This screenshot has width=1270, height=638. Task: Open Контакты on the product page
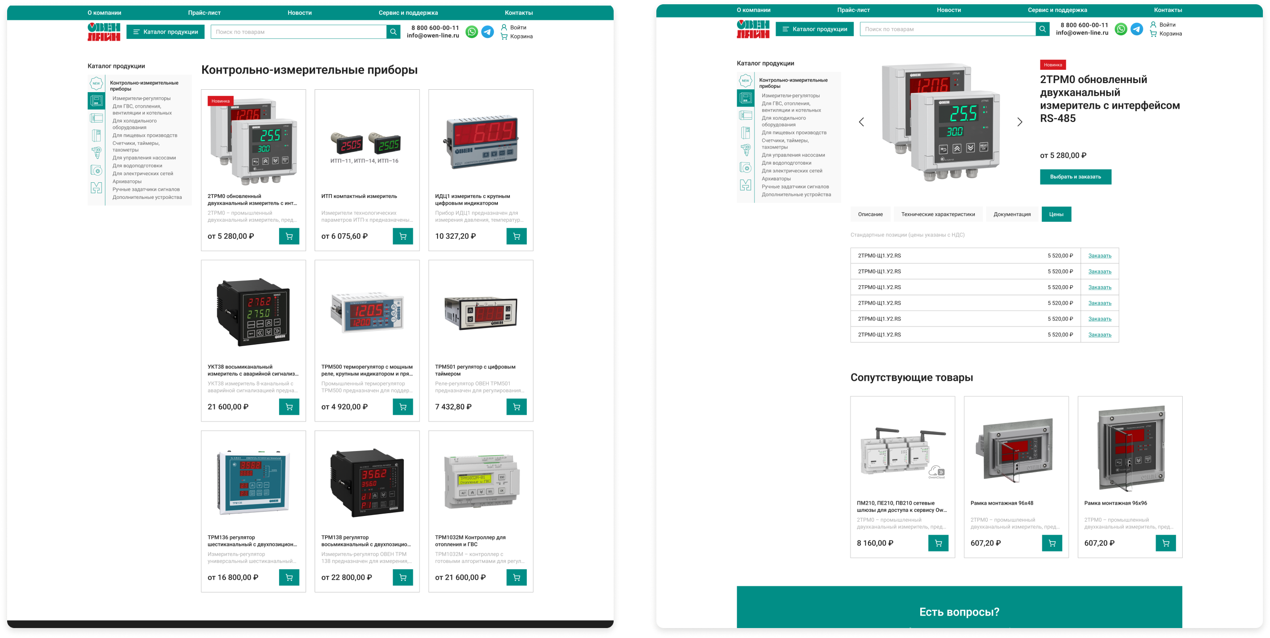[1168, 10]
